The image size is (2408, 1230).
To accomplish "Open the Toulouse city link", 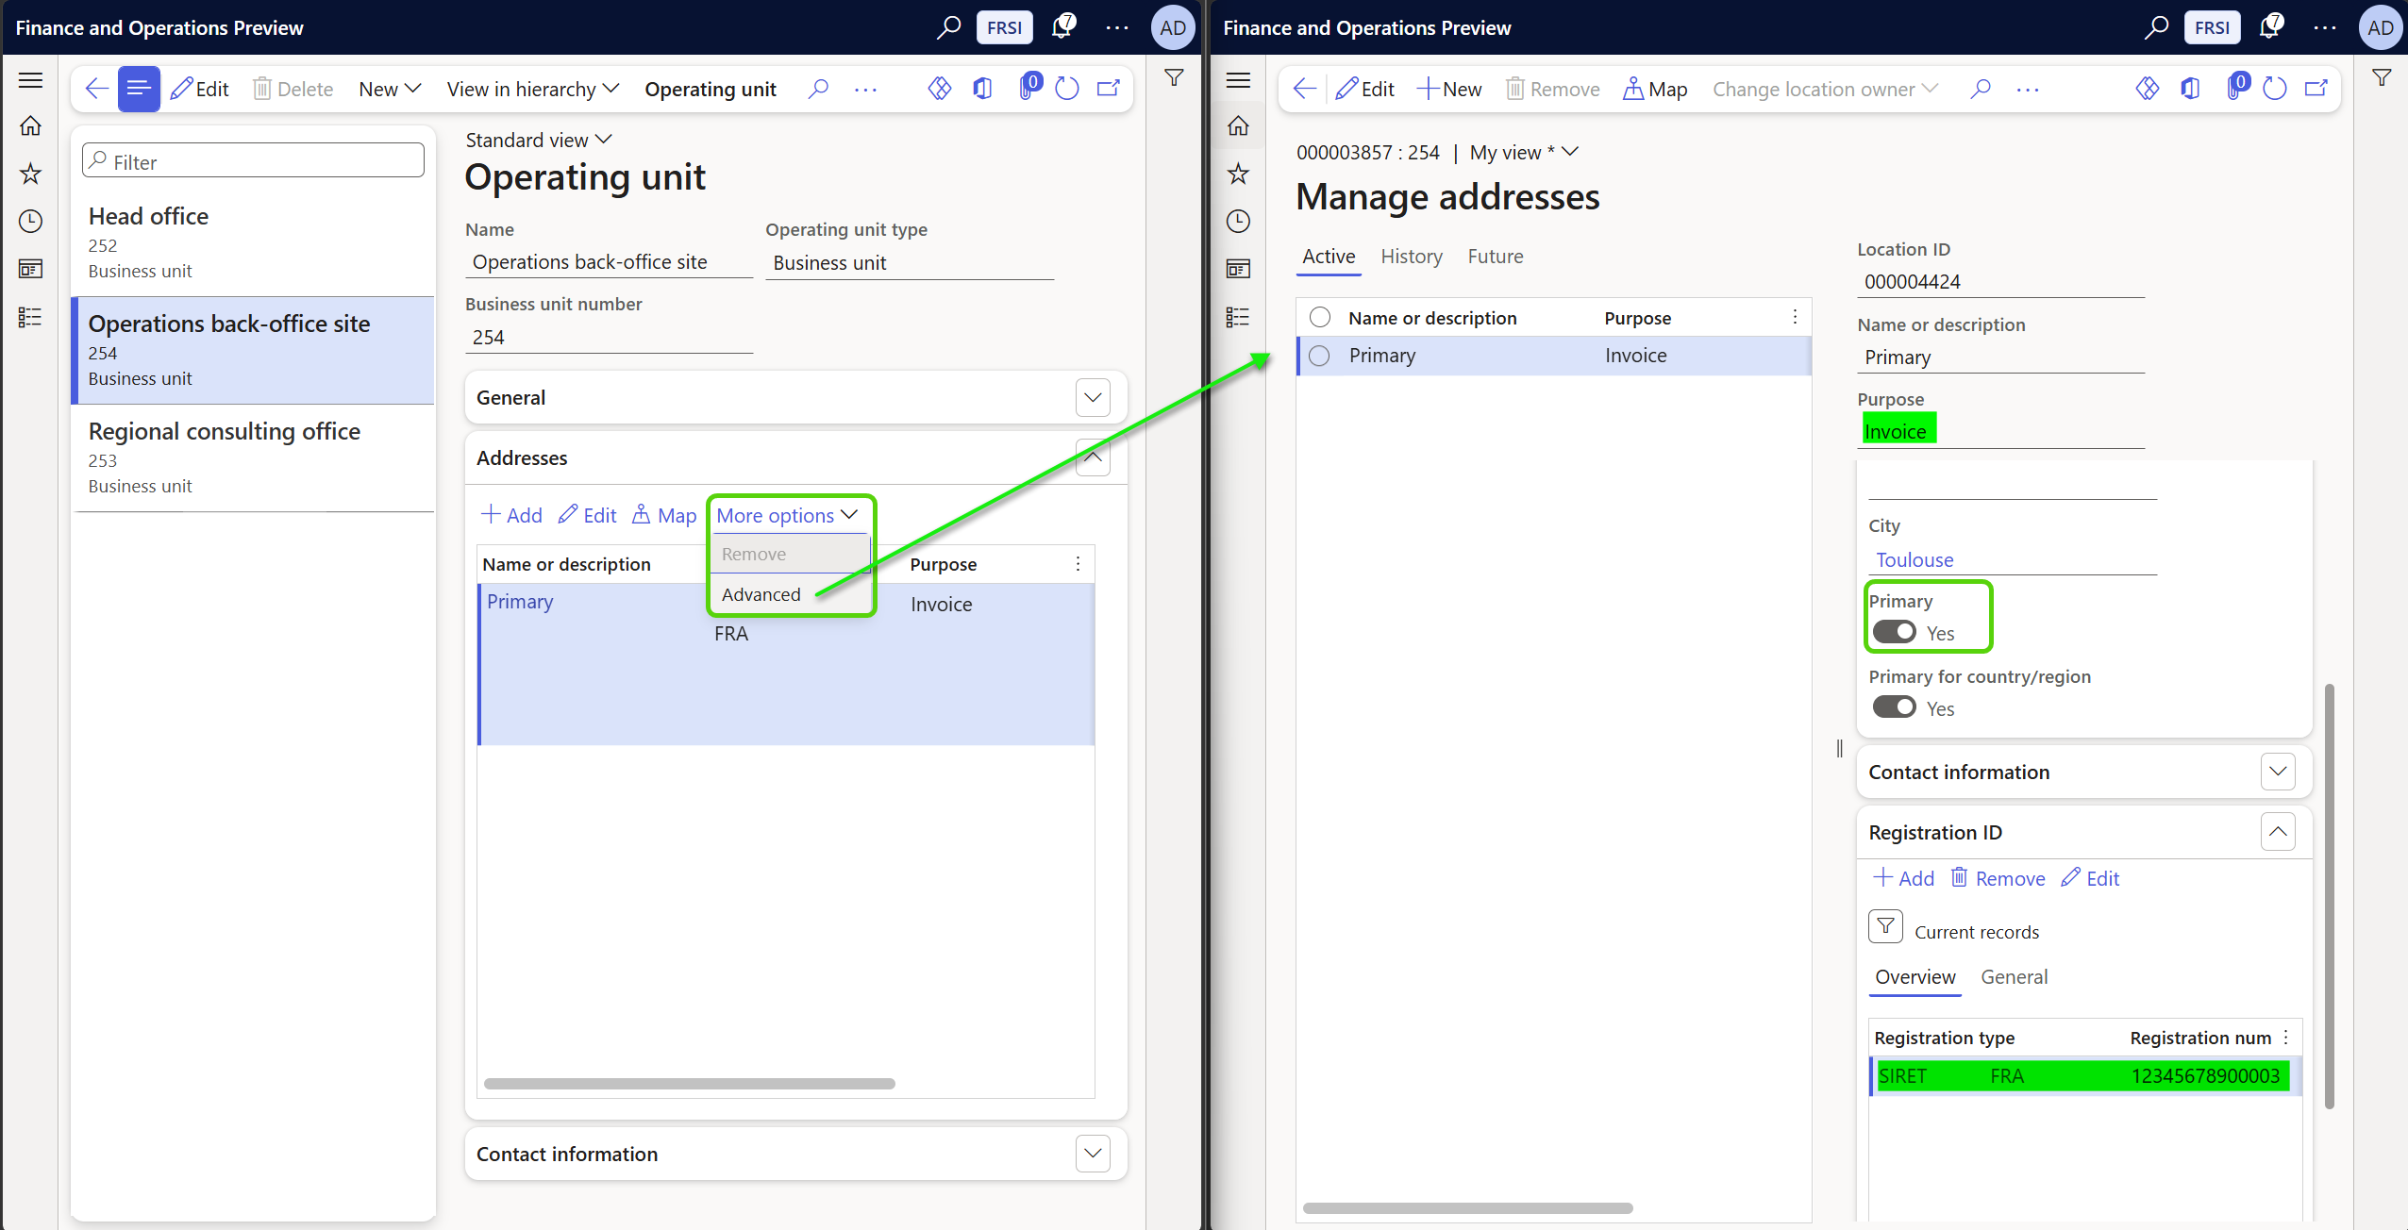I will point(1915,559).
